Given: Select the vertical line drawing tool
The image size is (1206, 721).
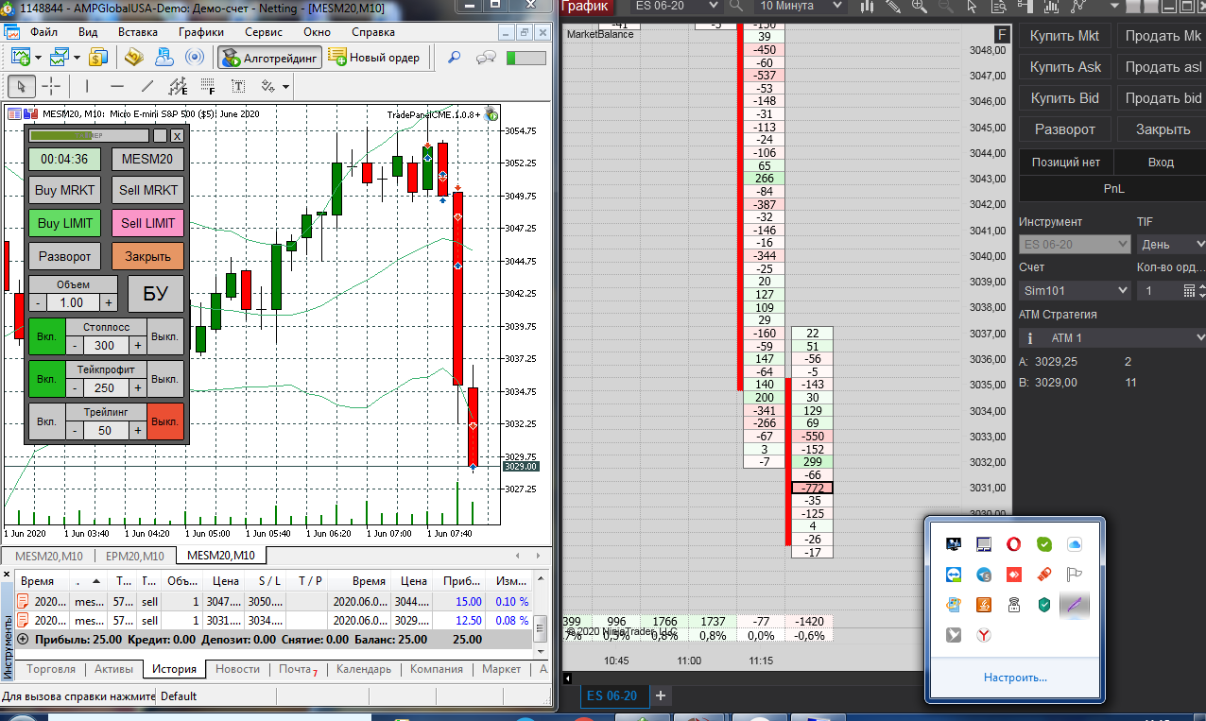Looking at the screenshot, I should click(x=86, y=86).
